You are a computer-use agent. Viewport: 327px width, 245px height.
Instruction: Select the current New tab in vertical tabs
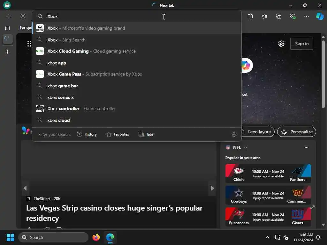point(8,39)
